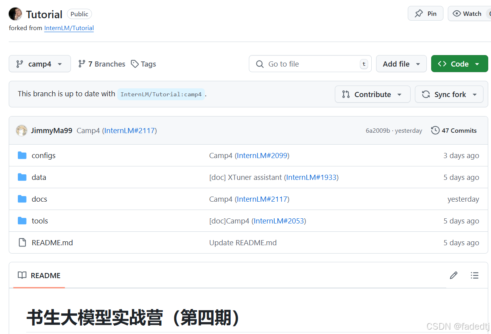This screenshot has width=491, height=334.
Task: Open InternLM#2117 link in docs row
Action: tap(262, 199)
